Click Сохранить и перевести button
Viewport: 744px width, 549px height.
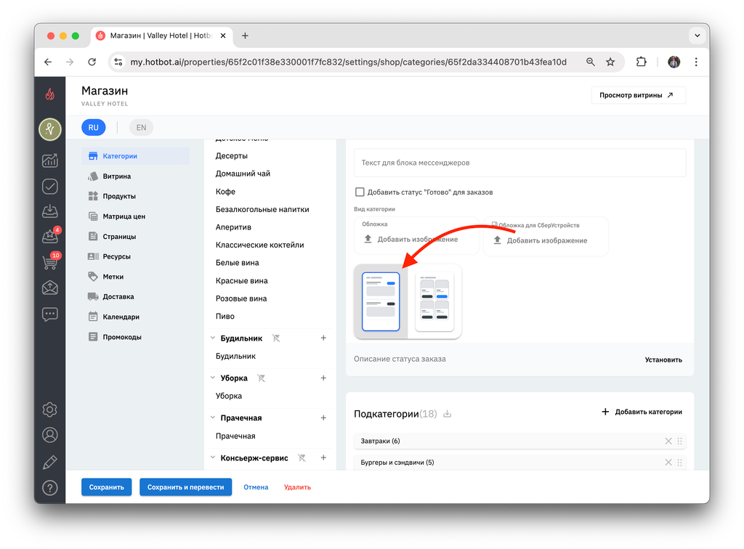185,487
